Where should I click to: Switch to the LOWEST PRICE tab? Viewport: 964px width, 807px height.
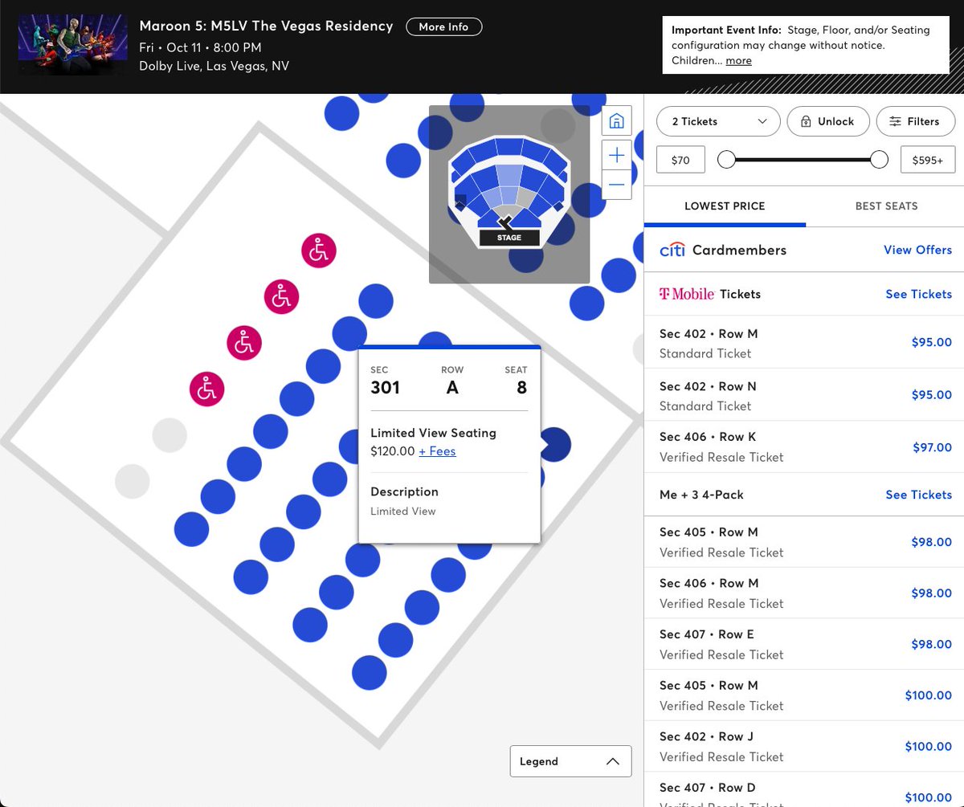(x=725, y=206)
